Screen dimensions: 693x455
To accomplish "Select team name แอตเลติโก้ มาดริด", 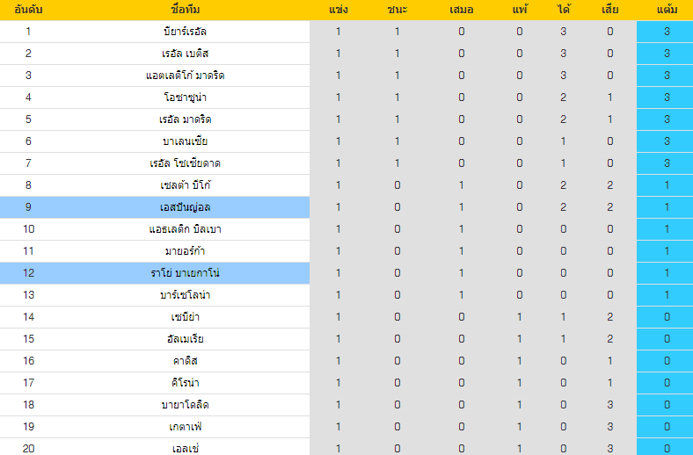I will pyautogui.click(x=186, y=76).
